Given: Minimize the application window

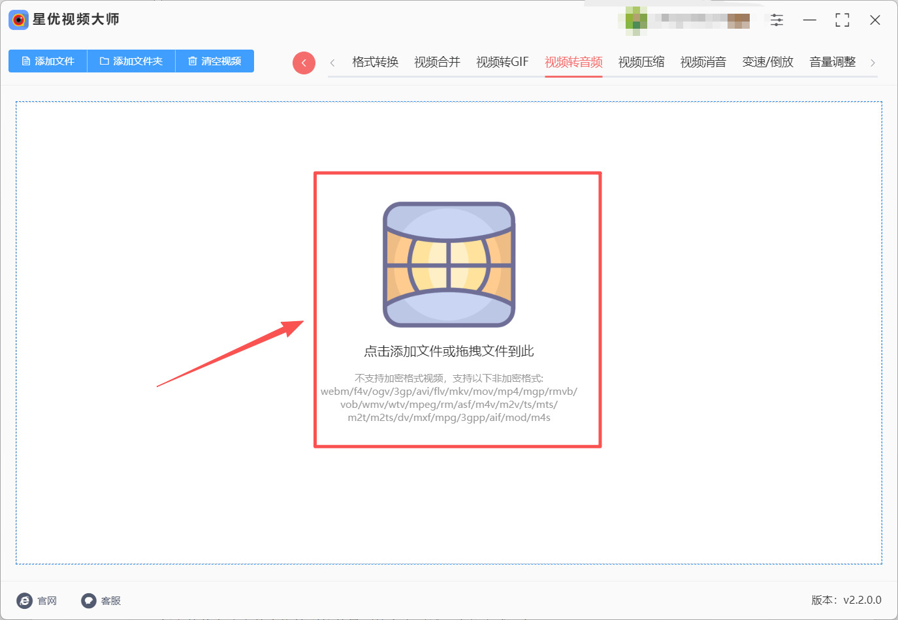Looking at the screenshot, I should (x=810, y=20).
